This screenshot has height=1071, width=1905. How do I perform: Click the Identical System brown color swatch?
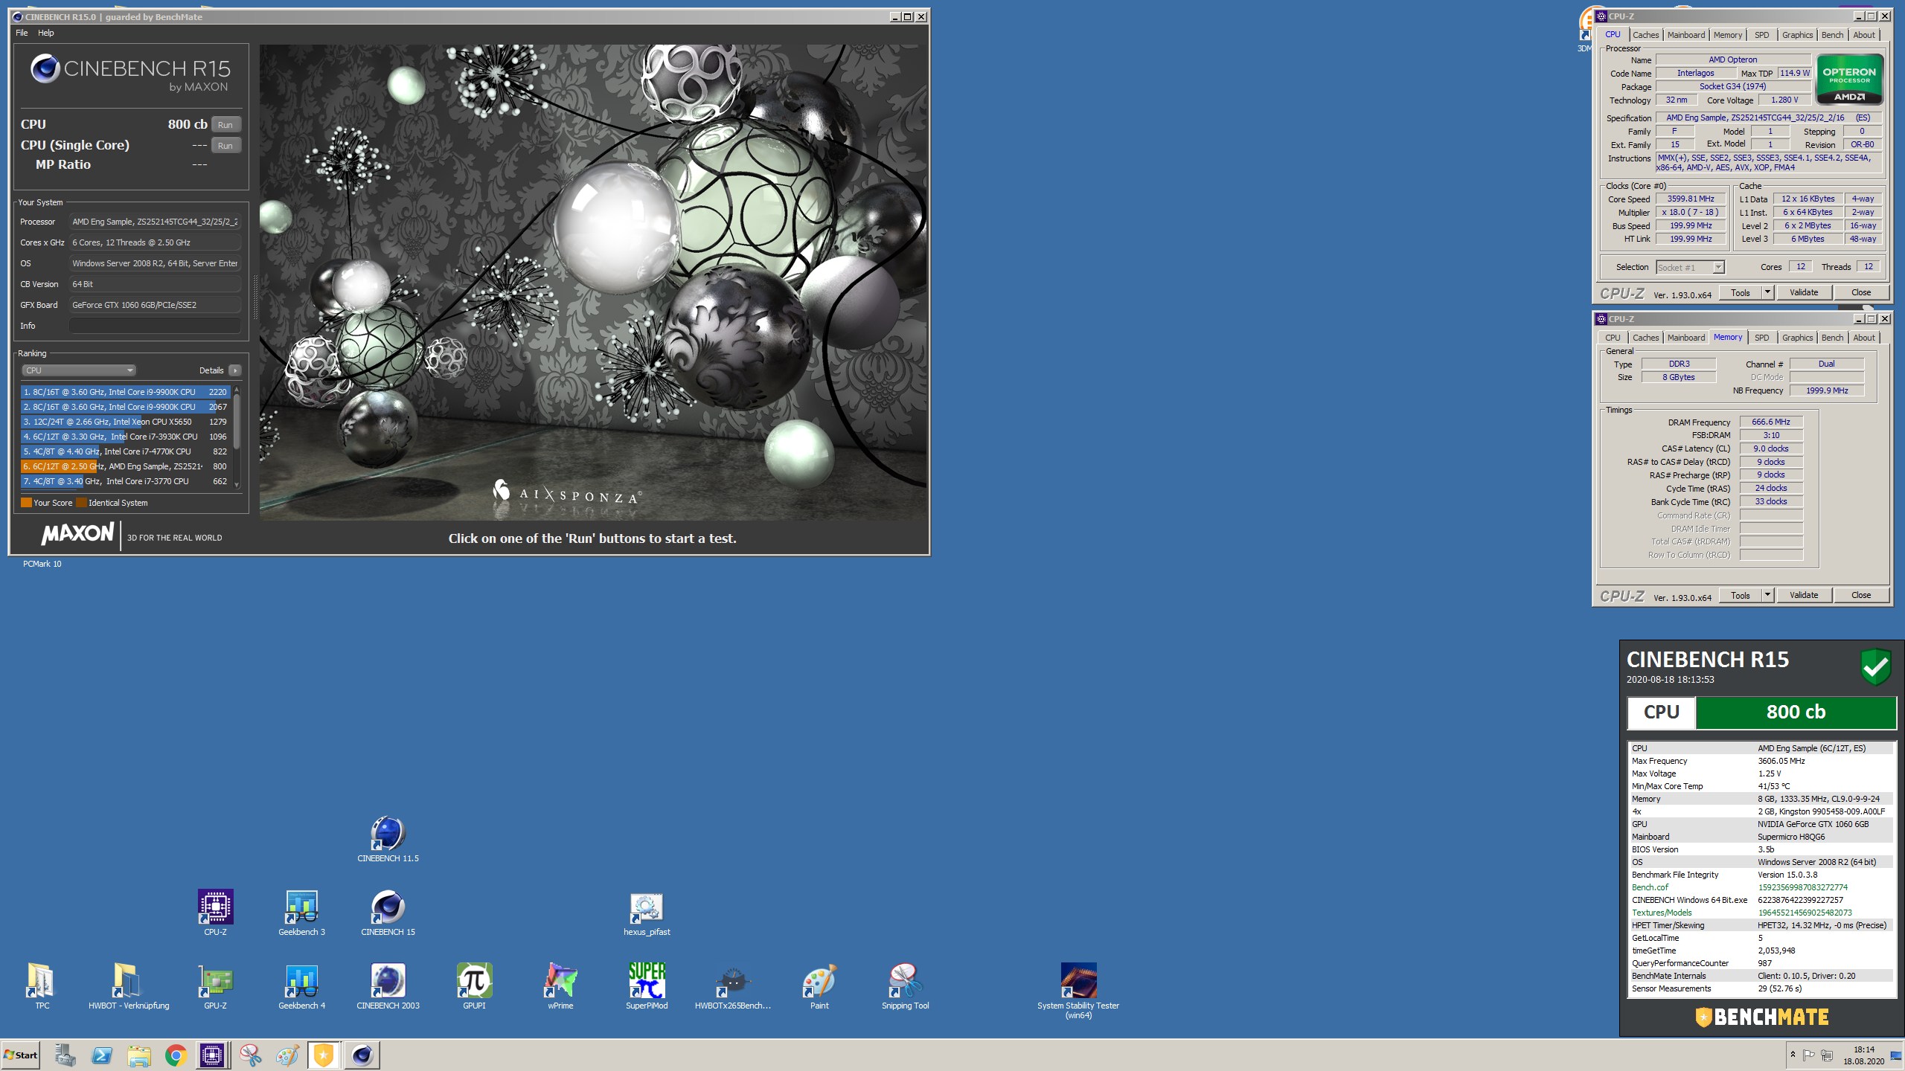pos(81,503)
